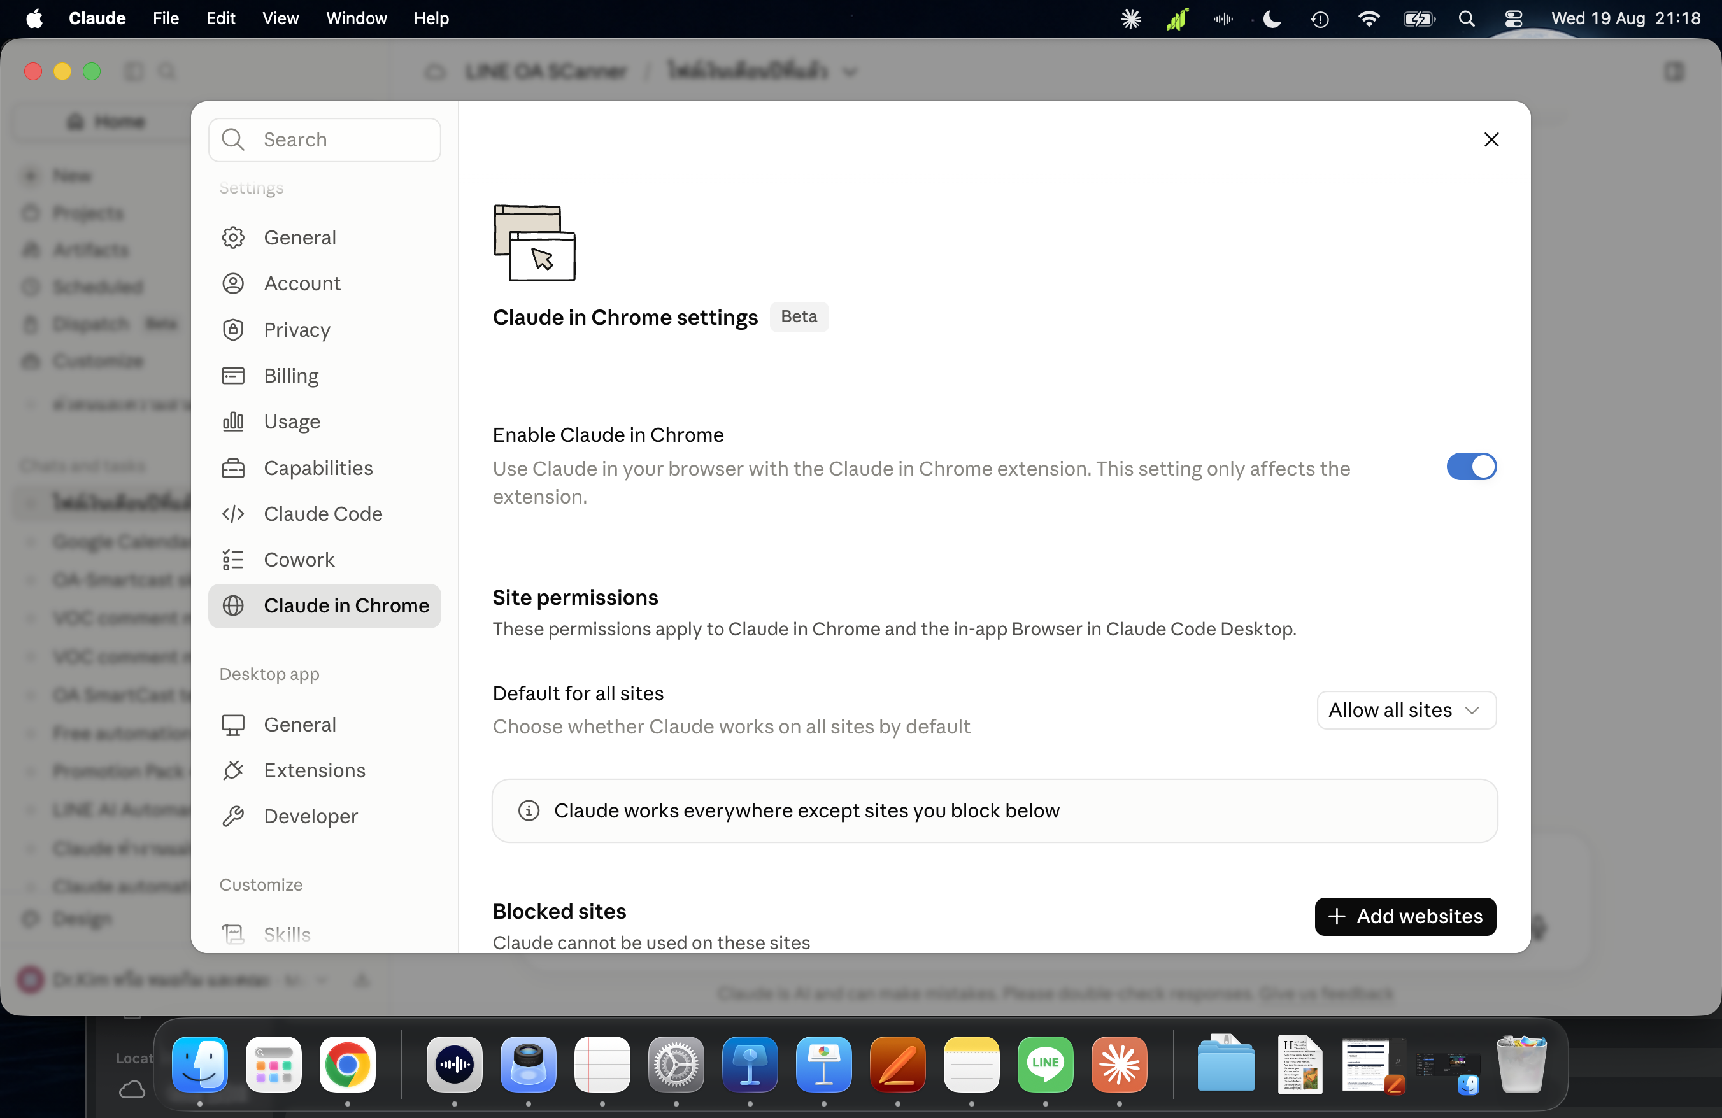Open Developer settings
Screen dimensions: 1722x1118
(x=324, y=816)
